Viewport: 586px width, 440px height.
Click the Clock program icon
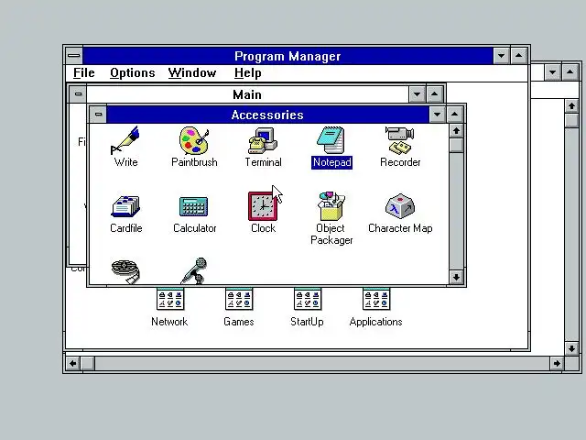tap(263, 206)
